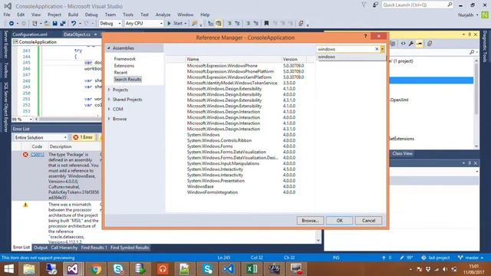This screenshot has height=276, width=491.
Task: Click the master branch indicator in status bar
Action: (470, 258)
